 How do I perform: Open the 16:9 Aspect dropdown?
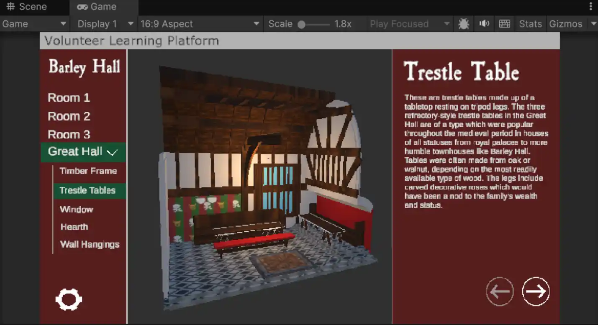(x=200, y=24)
